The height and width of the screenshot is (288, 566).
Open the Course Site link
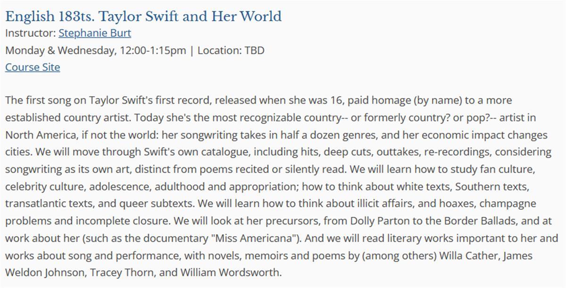click(x=33, y=67)
